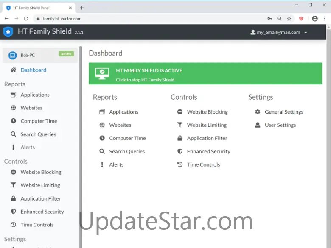Open the browser zoom magnifier icon
This screenshot has width=331, height=248.
click(279, 19)
